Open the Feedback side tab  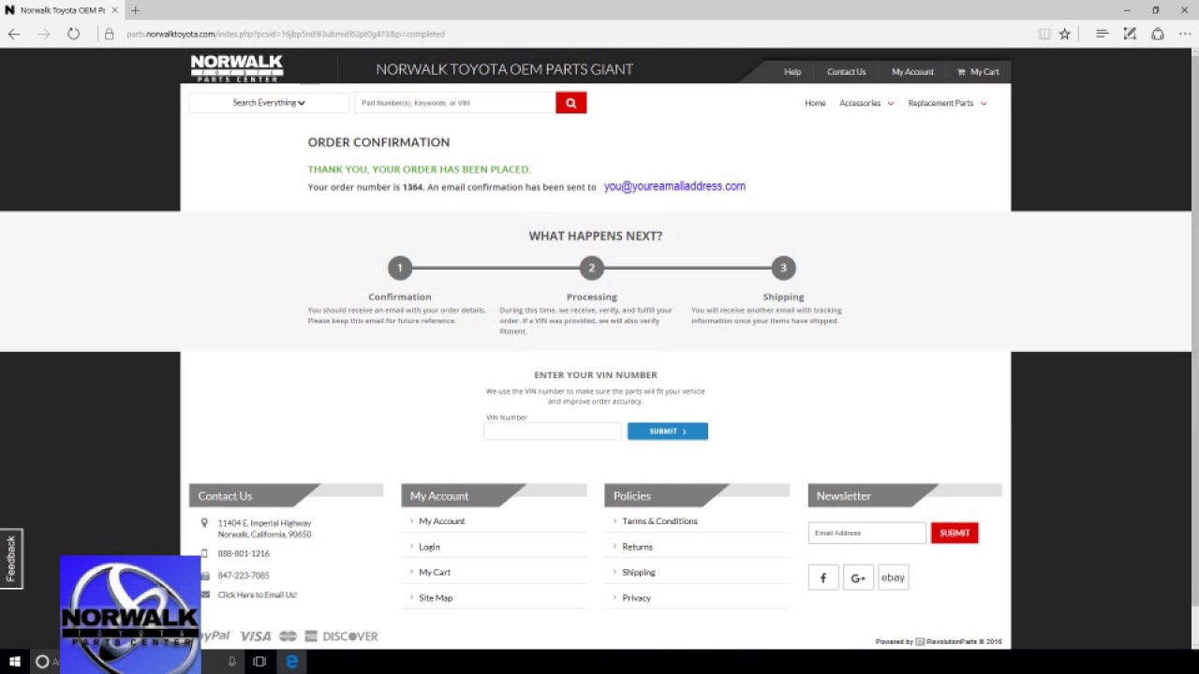(x=11, y=559)
